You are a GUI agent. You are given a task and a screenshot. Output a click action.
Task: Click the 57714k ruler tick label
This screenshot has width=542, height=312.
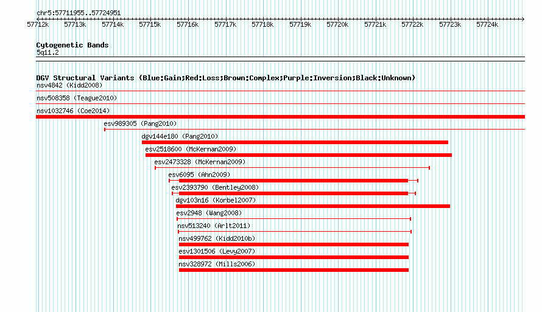tap(113, 24)
